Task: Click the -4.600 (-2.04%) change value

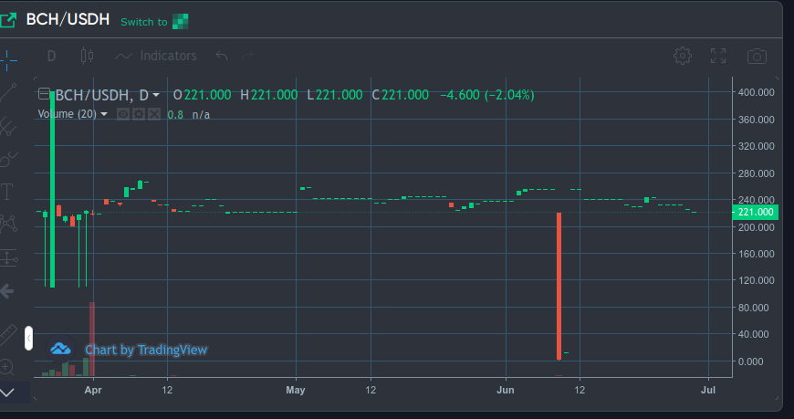Action: pyautogui.click(x=487, y=95)
